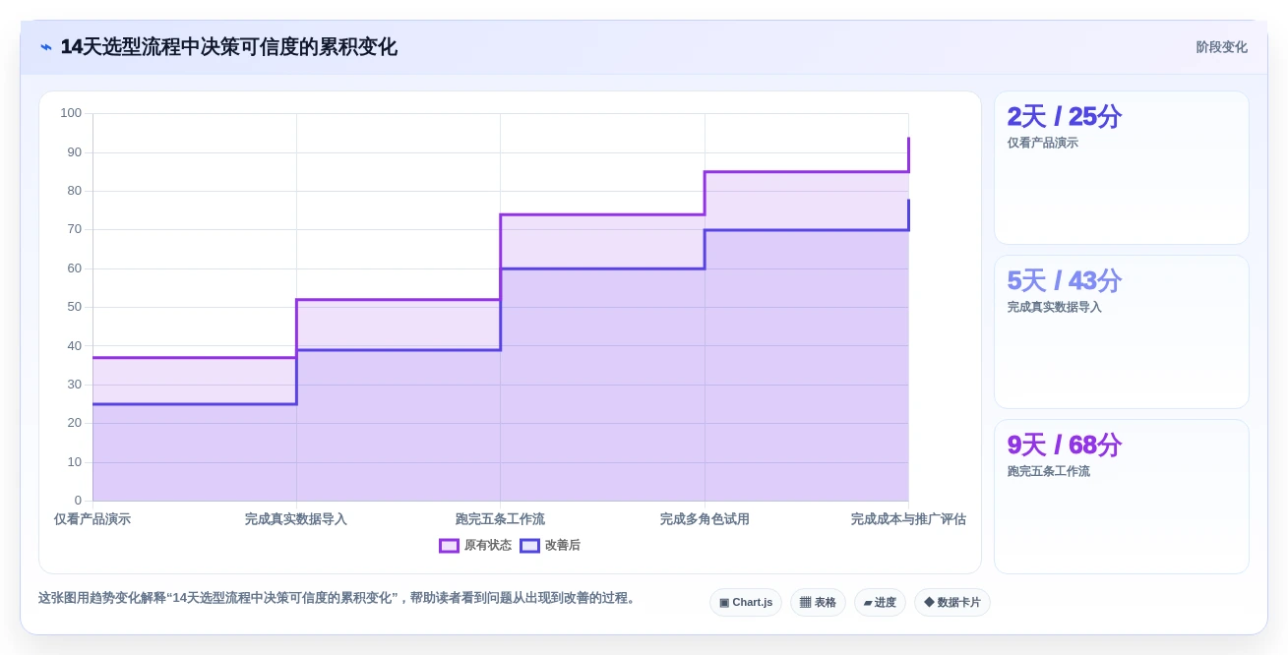Click the x-axis label 完成成本与推广评估
The height and width of the screenshot is (655, 1288).
click(908, 518)
